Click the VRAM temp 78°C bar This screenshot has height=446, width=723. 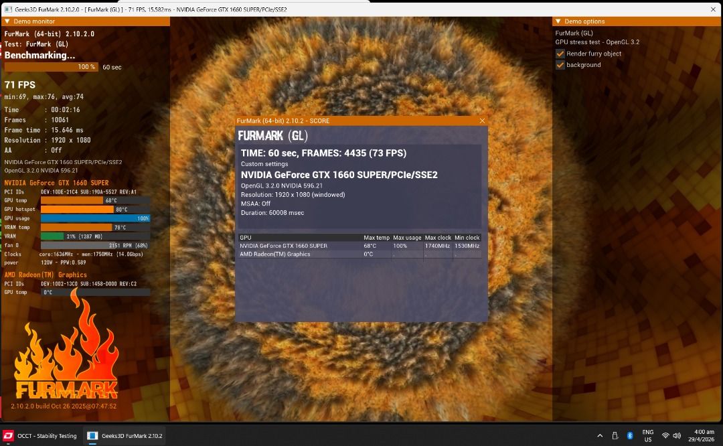pyautogui.click(x=95, y=228)
